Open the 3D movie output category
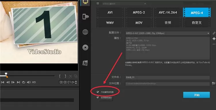This screenshot has width=216, height=110. (85, 63)
